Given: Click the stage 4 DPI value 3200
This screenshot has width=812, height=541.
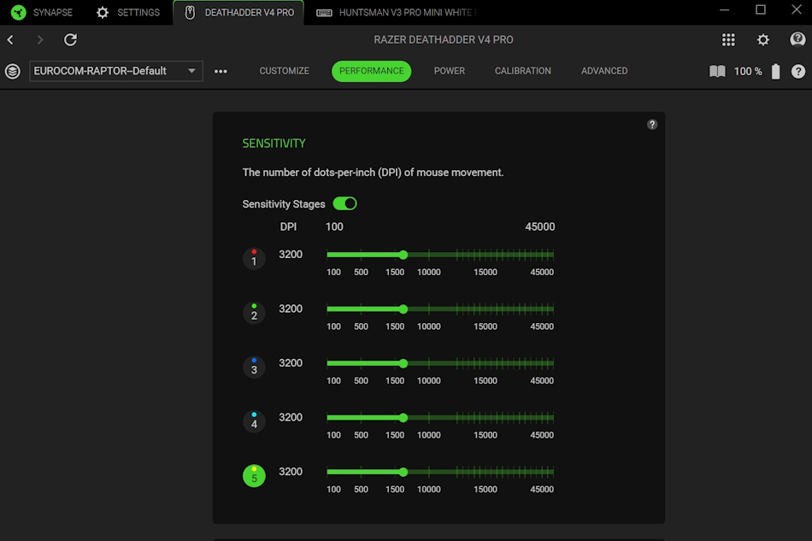Looking at the screenshot, I should 291,417.
